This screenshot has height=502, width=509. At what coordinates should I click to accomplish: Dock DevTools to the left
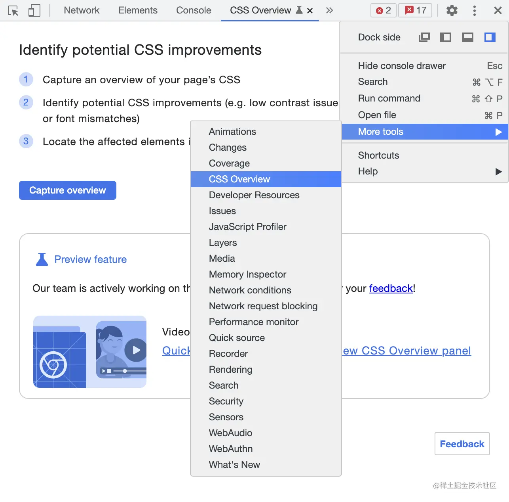446,37
